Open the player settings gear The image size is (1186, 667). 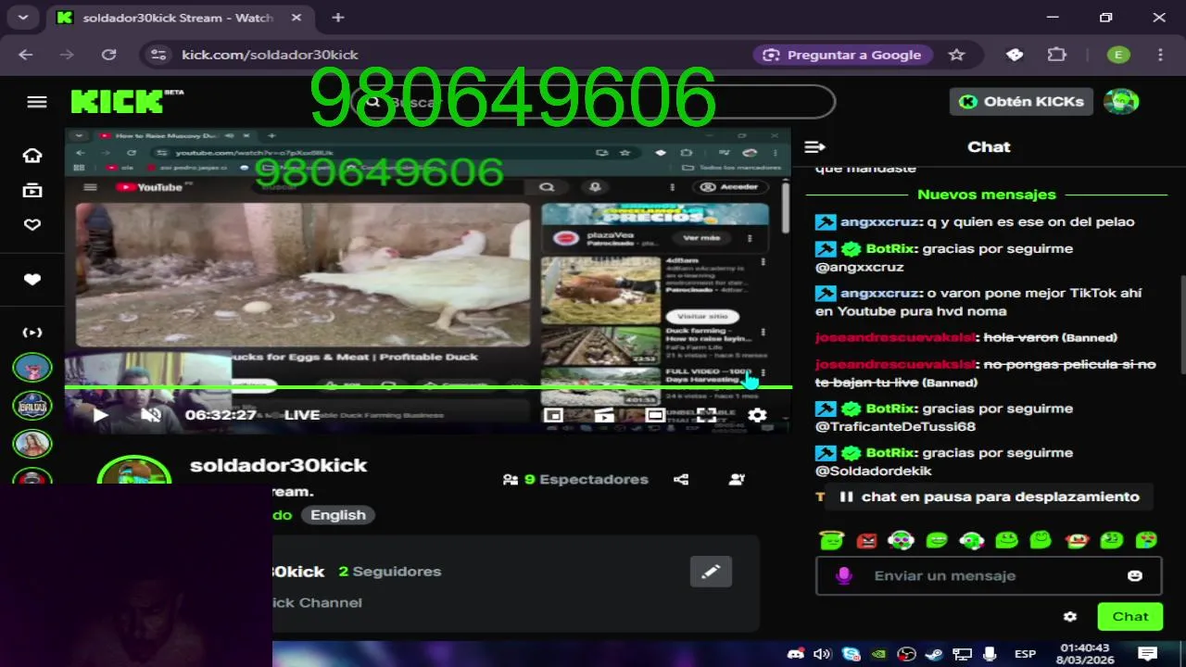pos(757,415)
